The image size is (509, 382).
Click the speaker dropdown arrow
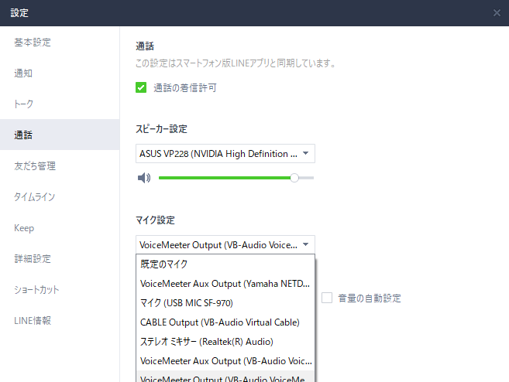pos(305,153)
